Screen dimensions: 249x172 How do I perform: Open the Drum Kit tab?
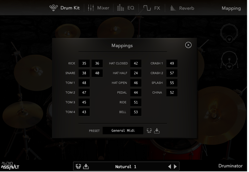pyautogui.click(x=64, y=8)
